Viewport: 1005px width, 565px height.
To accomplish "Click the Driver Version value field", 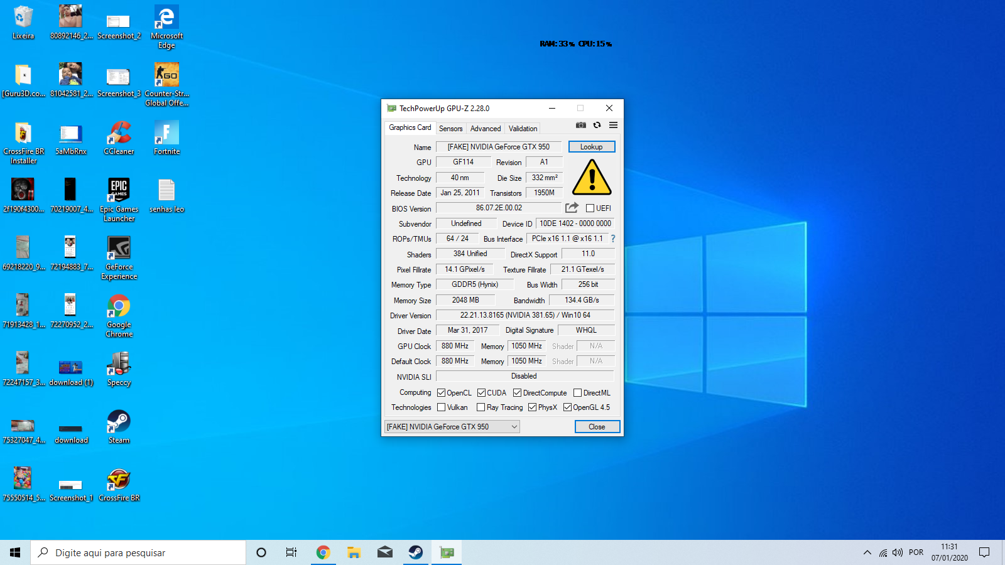I will coord(525,315).
